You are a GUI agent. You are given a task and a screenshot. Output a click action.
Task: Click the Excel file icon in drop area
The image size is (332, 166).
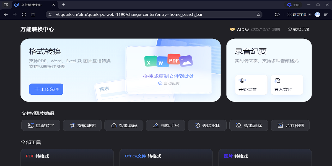tap(150, 61)
